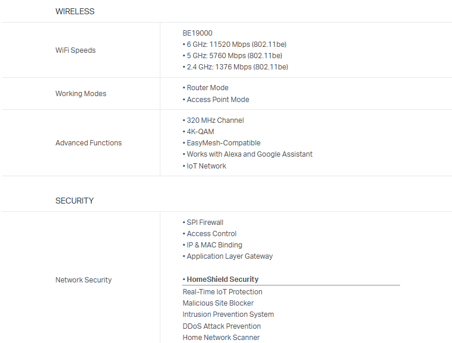Viewport: 452px width, 343px height.
Task: Click the DDoS Attack Prevention text
Action: [222, 326]
